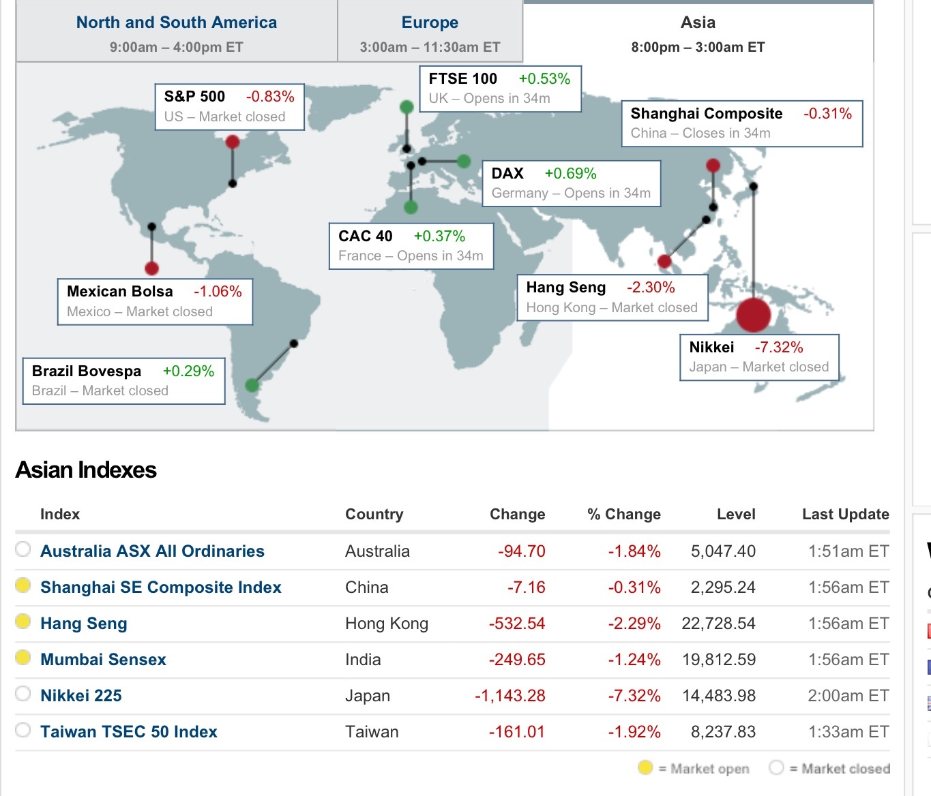Click the market status dot for Australia ASX
This screenshot has width=931, height=796.
[x=23, y=549]
